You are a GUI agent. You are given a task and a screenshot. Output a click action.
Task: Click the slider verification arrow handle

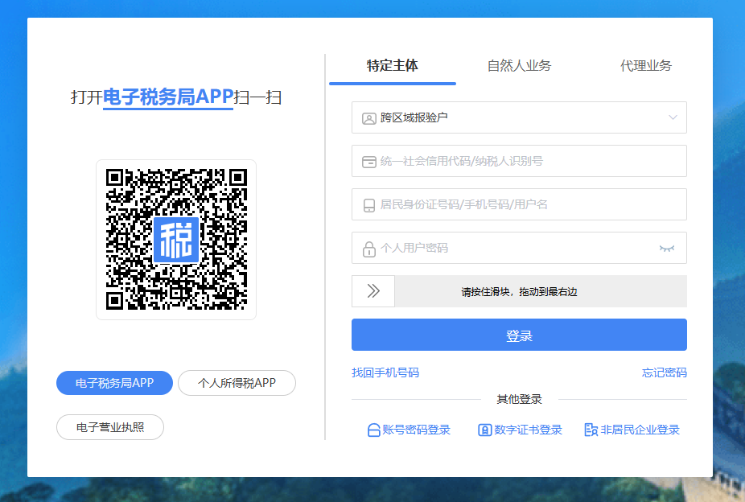tap(373, 291)
